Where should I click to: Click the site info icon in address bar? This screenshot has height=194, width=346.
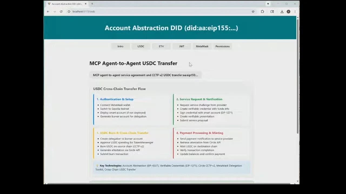point(69,12)
